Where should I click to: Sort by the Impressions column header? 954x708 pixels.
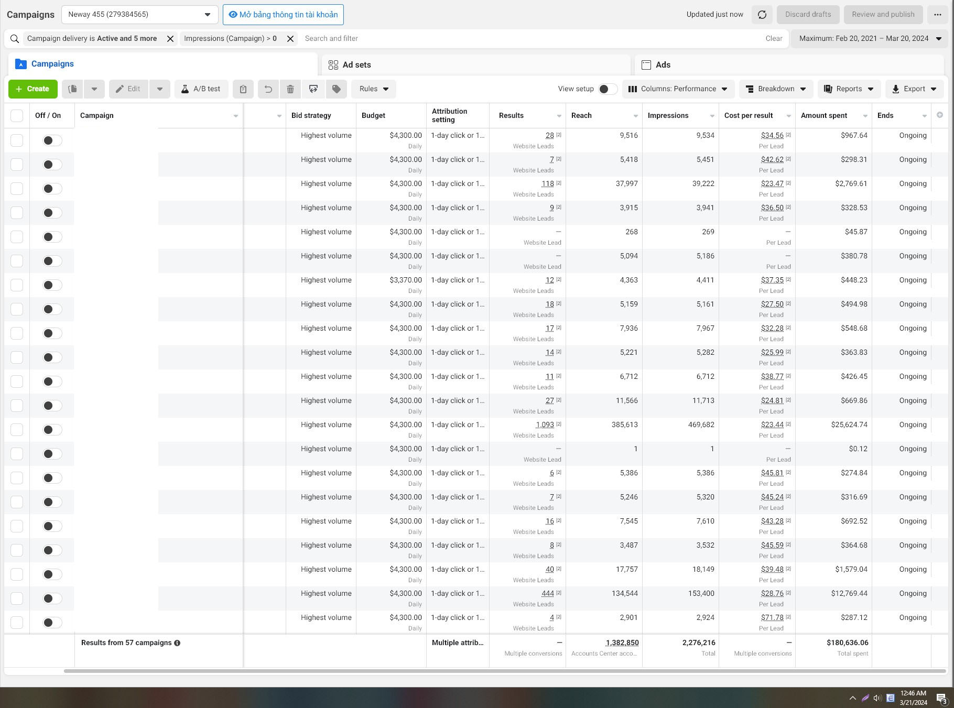(x=668, y=116)
